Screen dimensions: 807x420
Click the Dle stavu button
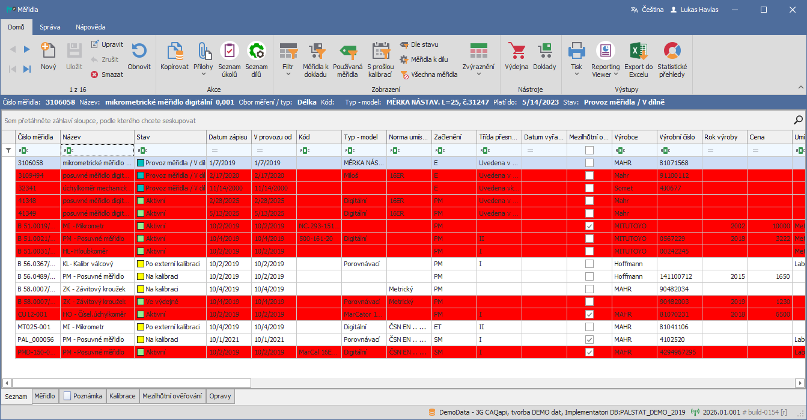(419, 44)
